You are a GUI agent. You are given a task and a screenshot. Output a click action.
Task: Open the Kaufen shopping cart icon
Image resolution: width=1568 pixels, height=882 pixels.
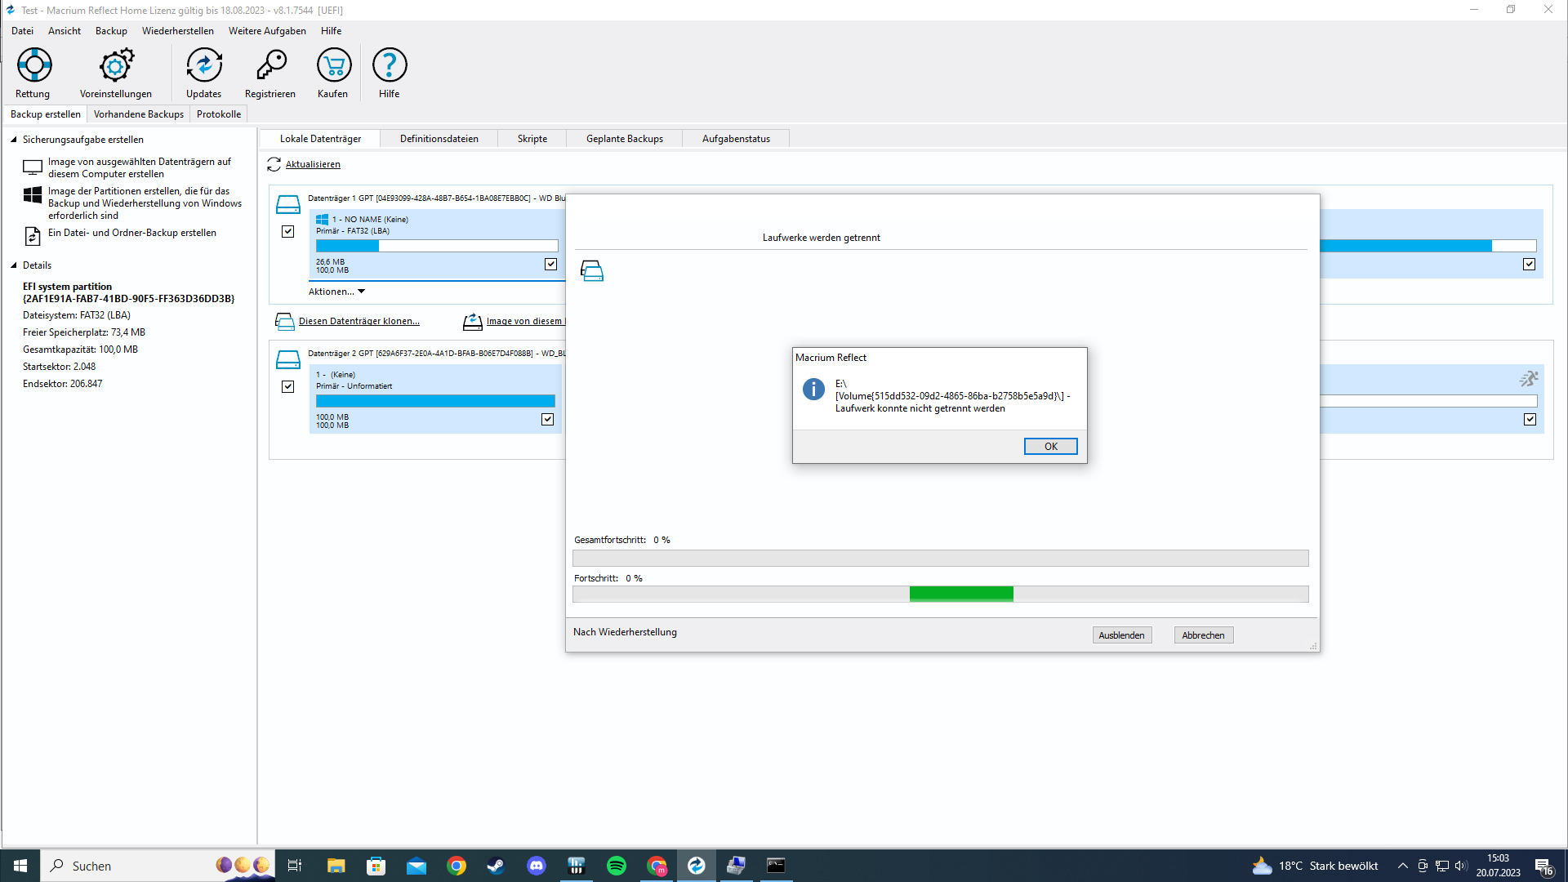[333, 65]
